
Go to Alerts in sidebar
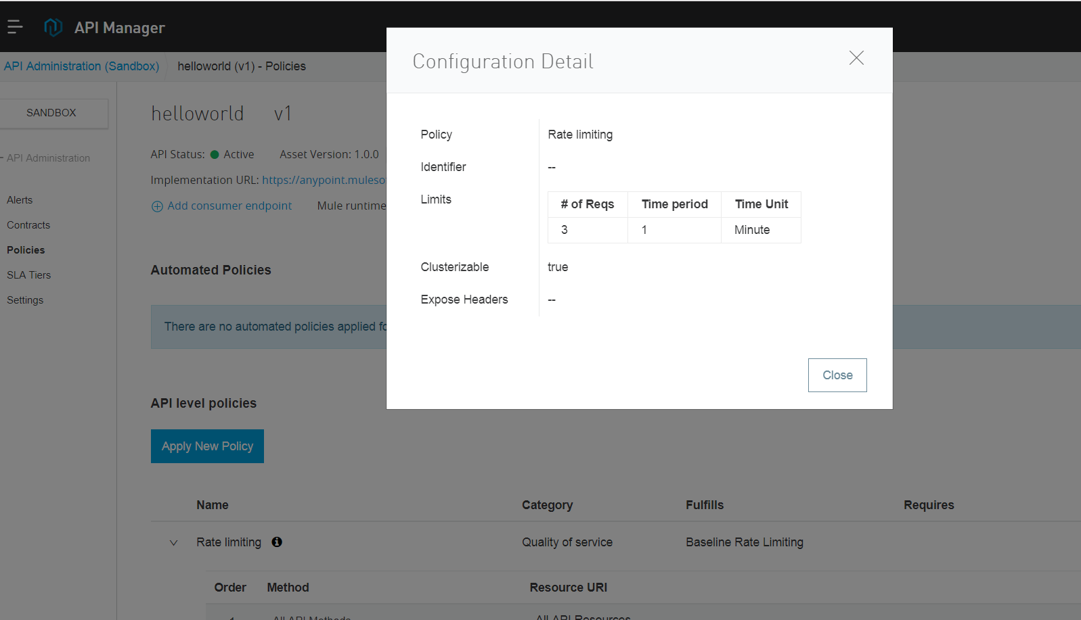(x=20, y=200)
